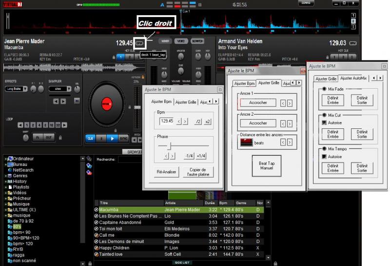The image size is (390, 266).
Task: Click the Beat Tap Manuel button
Action: click(267, 166)
